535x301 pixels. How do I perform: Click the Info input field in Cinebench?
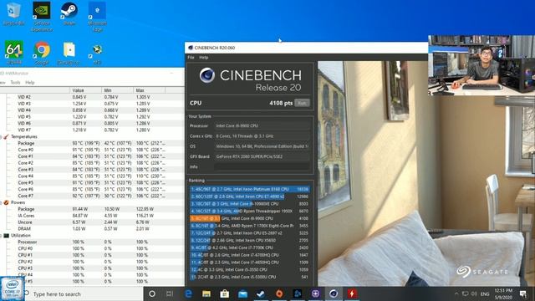[262, 167]
